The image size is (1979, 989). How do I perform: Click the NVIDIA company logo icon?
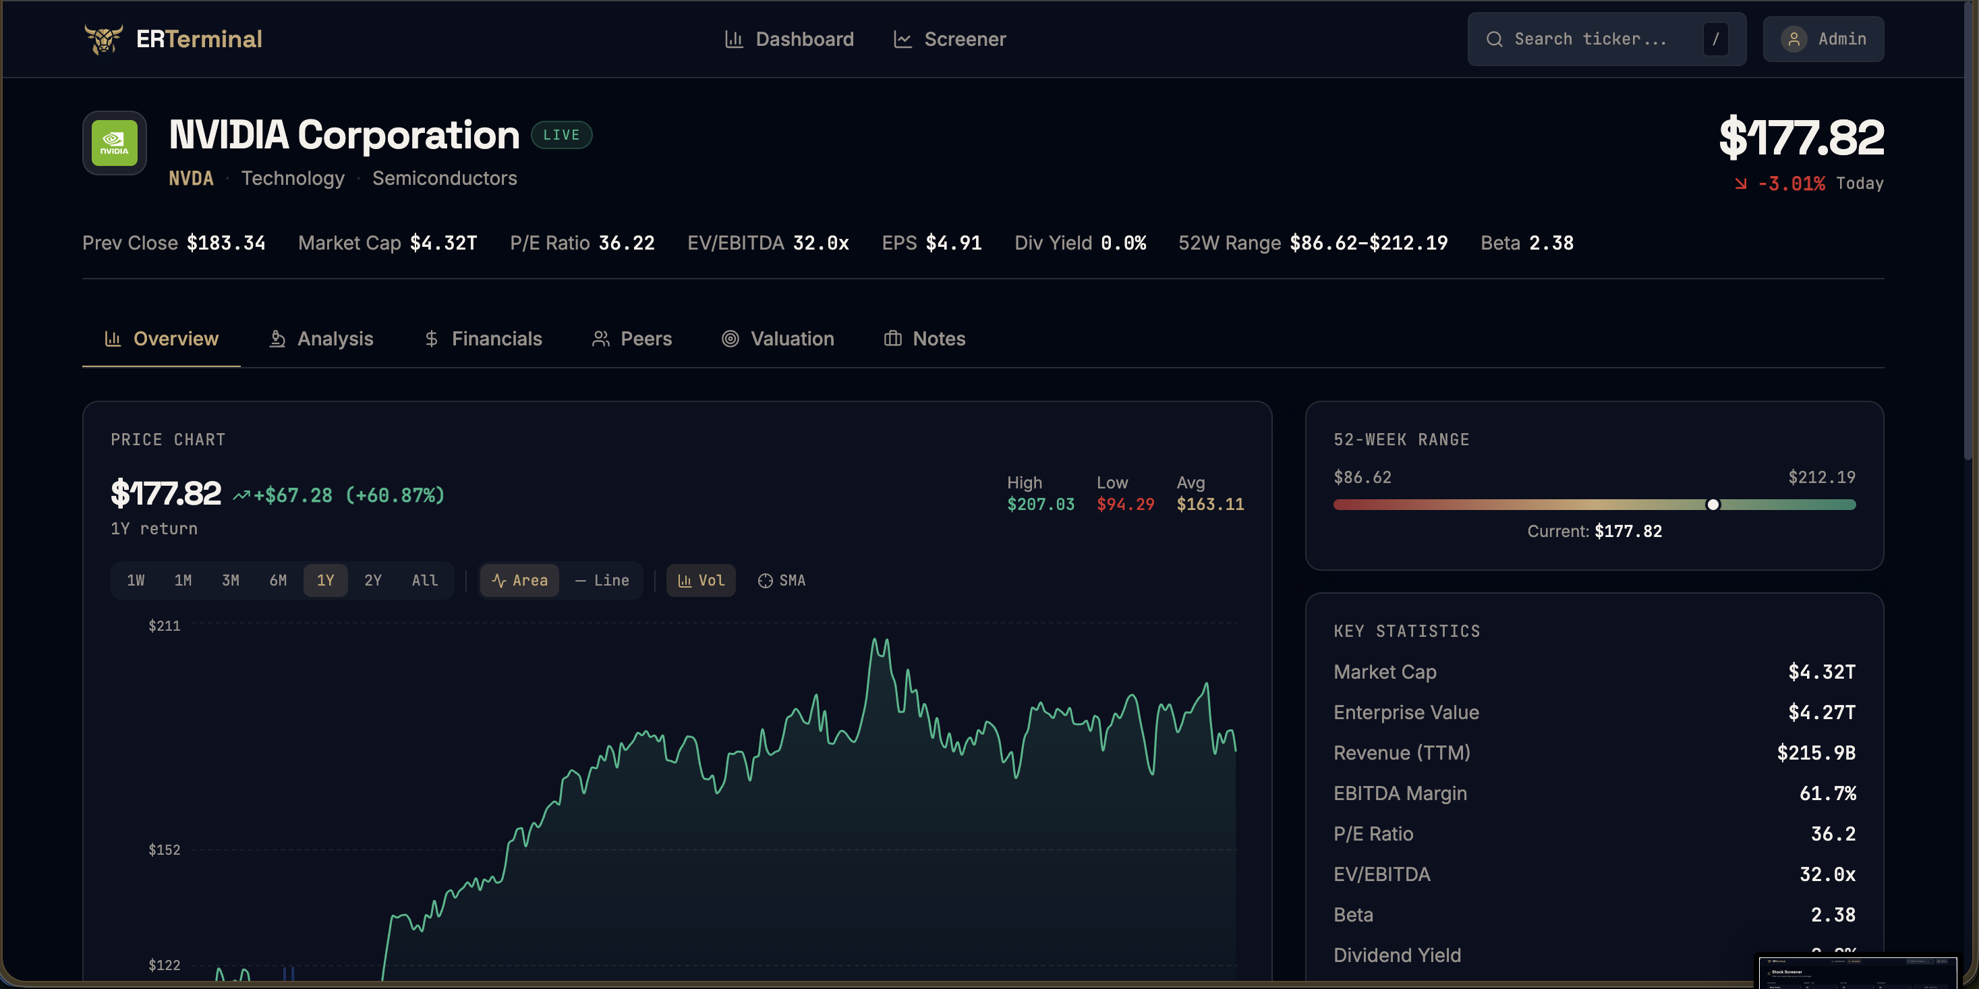(115, 143)
